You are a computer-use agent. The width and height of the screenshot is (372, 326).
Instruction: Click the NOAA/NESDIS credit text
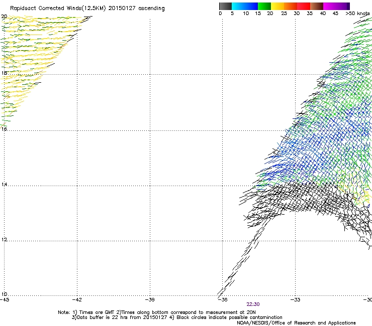point(296,323)
